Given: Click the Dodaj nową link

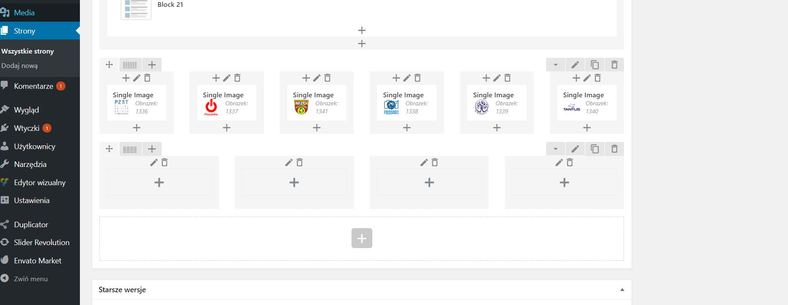Looking at the screenshot, I should coord(20,66).
